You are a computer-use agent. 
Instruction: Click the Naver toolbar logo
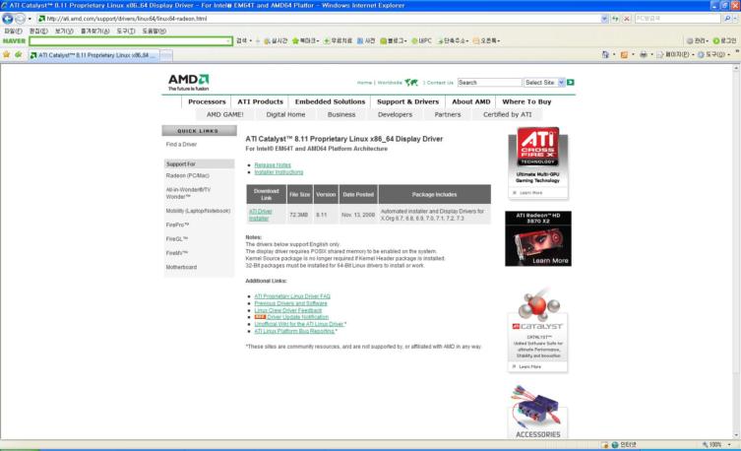14,41
